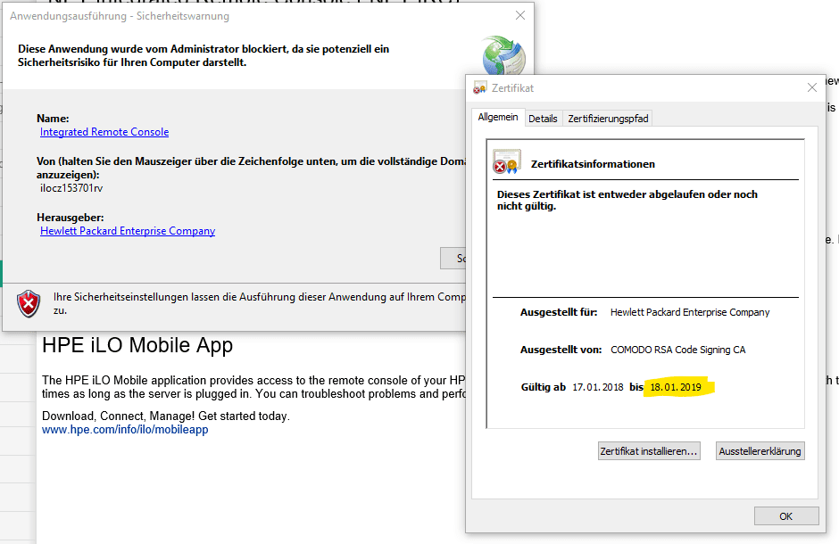Click the Download, Connect, Manage text line
This screenshot has height=544, width=839.
coord(166,416)
